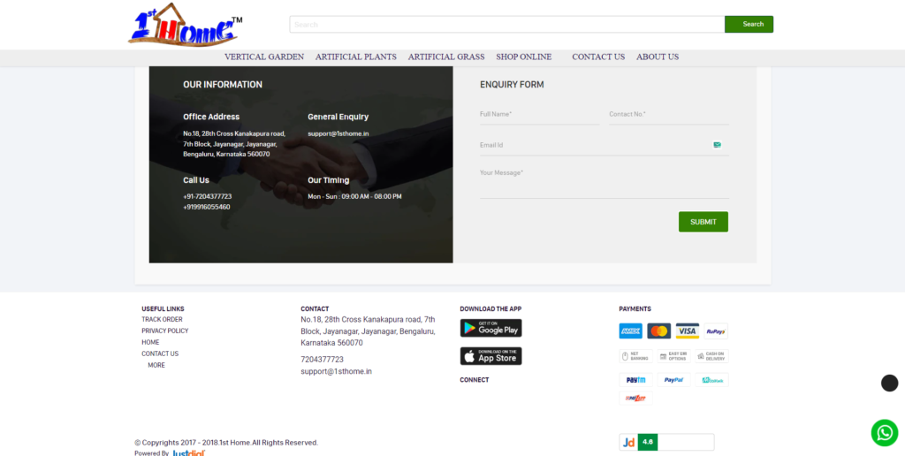Click the PayPal payment icon
Image resolution: width=905 pixels, height=456 pixels.
click(x=673, y=380)
